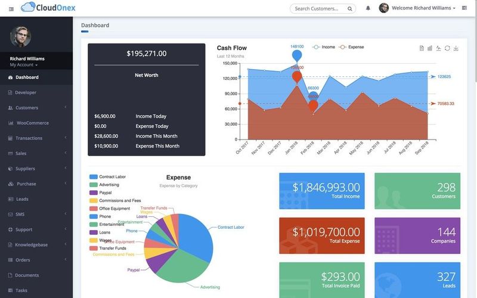Viewport: 477px width, 298px height.
Task: Open the 144 Companies card
Action: (x=417, y=235)
